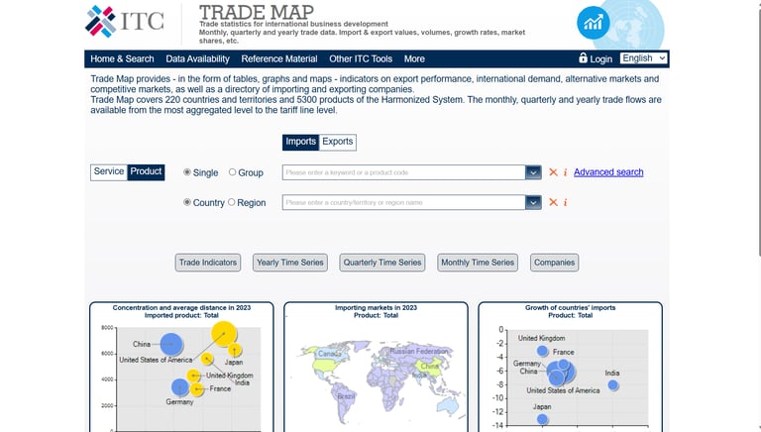Click Russian Federation on the world map
The width and height of the screenshot is (761, 432).
(x=419, y=351)
